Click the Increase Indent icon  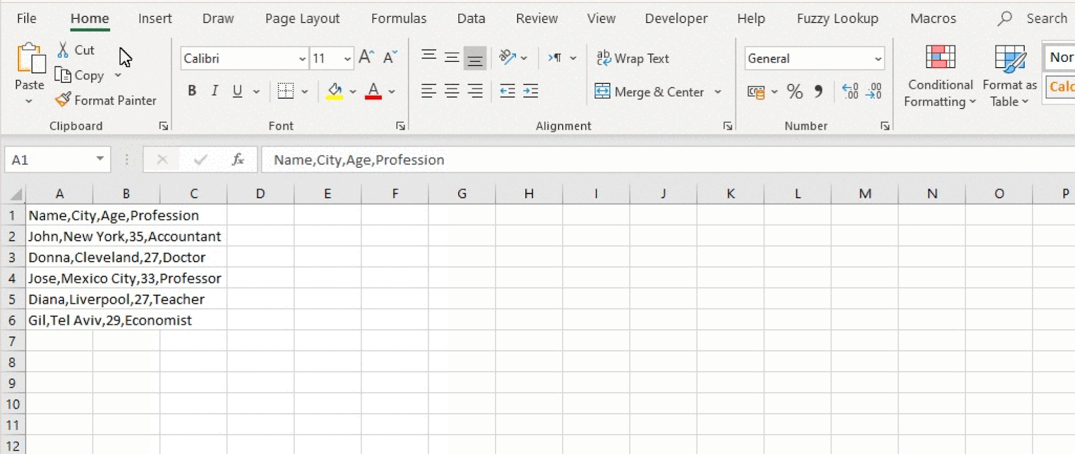[x=531, y=91]
